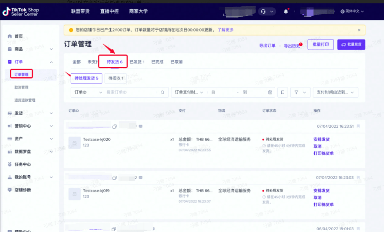The height and width of the screenshot is (232, 384).
Task: Dismiss the order limit notice banner
Action: click(359, 30)
